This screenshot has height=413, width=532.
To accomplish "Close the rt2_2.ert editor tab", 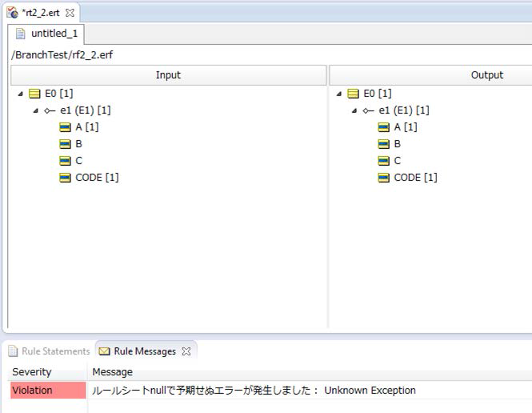I will coord(70,13).
